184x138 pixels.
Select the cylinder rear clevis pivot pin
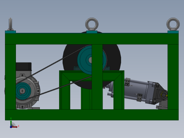coord(164,95)
